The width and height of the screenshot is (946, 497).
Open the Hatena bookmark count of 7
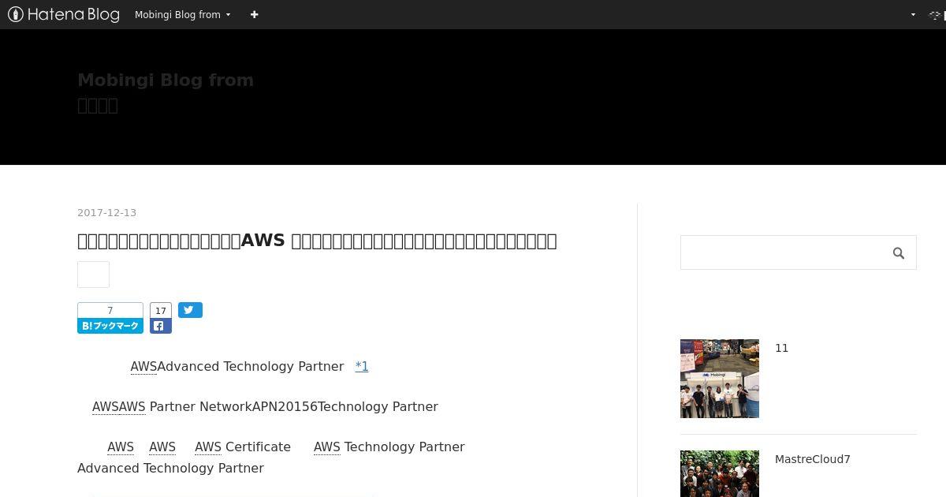110,311
